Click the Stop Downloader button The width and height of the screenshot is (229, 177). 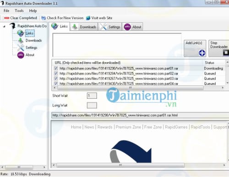click(219, 48)
